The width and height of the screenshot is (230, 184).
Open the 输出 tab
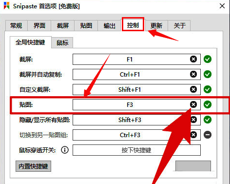point(110,25)
